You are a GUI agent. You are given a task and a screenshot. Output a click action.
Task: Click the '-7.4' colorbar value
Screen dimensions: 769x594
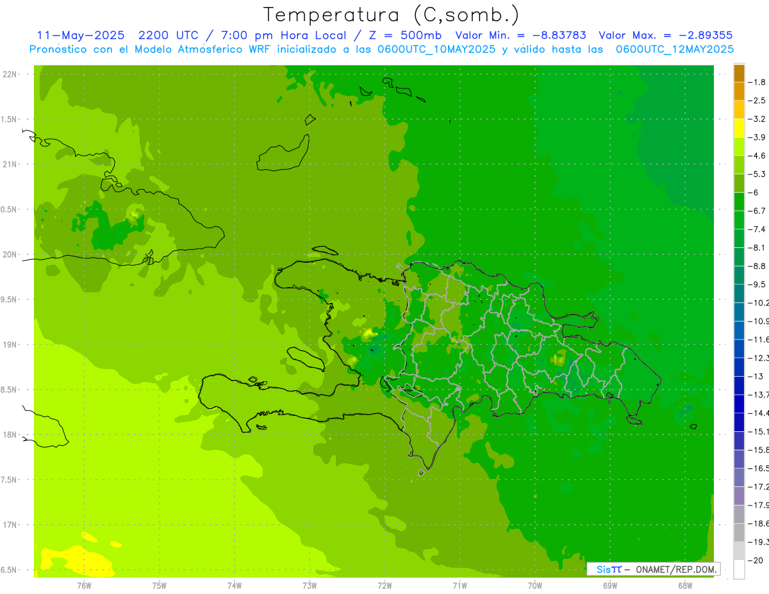point(758,229)
